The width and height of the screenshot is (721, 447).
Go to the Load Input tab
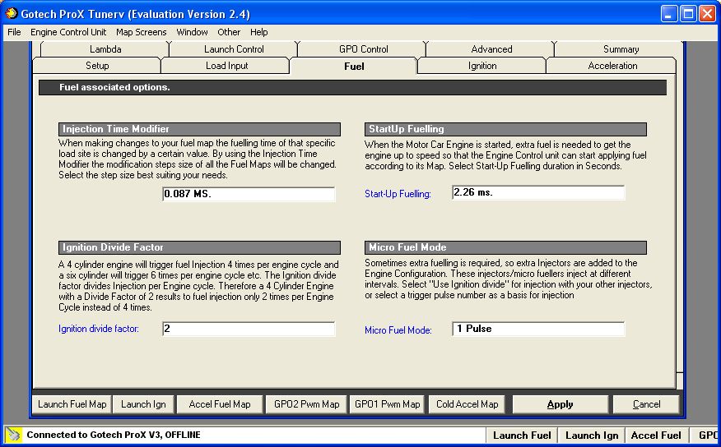226,66
